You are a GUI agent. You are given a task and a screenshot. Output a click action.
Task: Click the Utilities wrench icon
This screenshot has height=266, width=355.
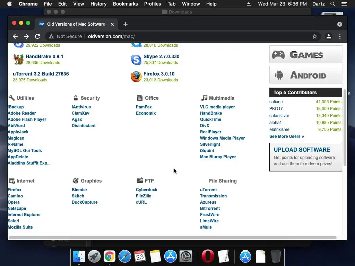click(x=11, y=98)
